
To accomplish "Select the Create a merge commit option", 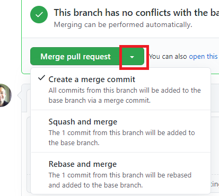I will click(121, 89).
